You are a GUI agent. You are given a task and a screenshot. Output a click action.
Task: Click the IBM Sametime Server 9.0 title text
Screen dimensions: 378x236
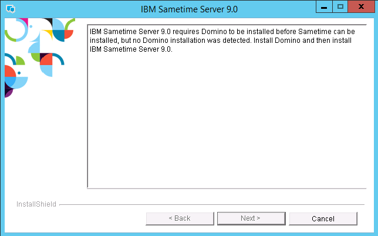click(189, 9)
